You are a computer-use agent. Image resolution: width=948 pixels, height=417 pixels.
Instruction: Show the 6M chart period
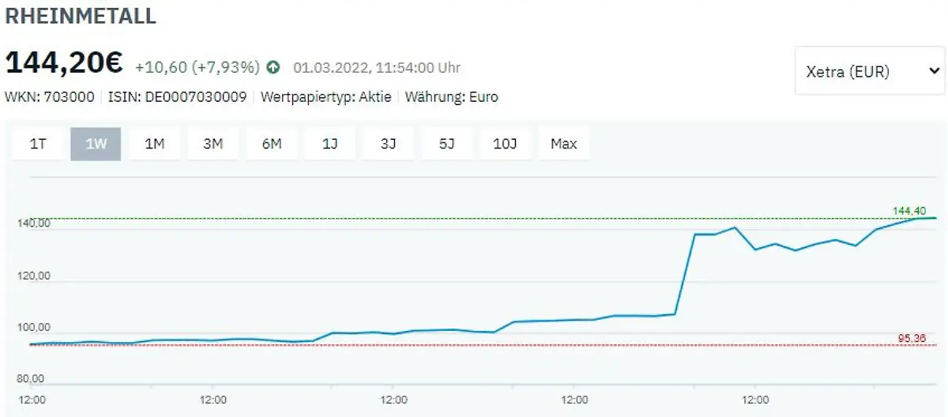pos(272,144)
